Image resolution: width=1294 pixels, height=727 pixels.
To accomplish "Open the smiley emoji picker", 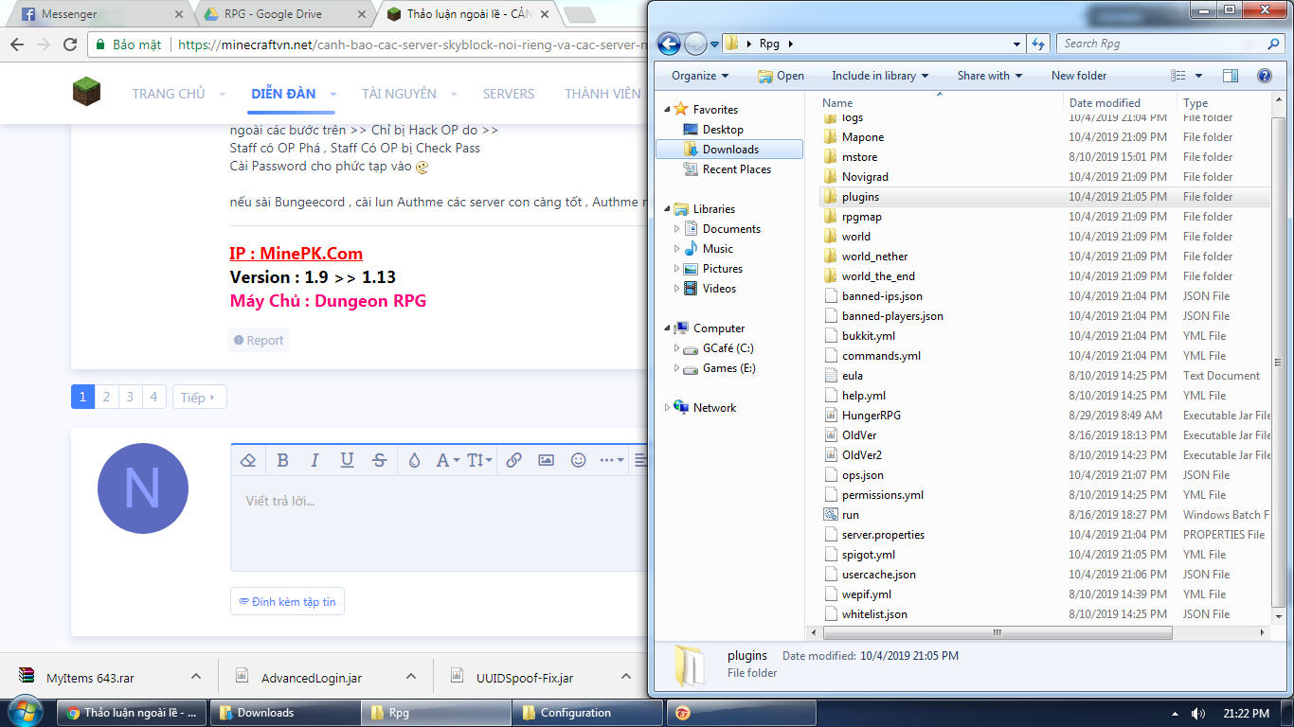I will [578, 460].
